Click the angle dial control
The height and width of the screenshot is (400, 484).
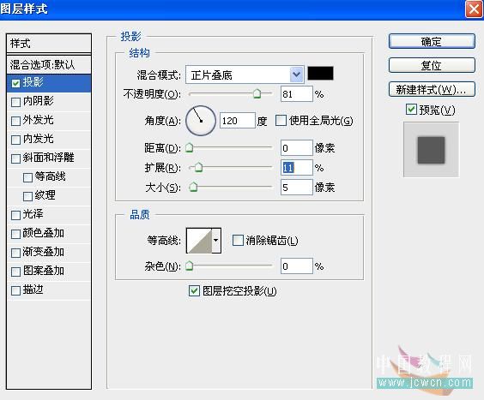click(x=201, y=121)
